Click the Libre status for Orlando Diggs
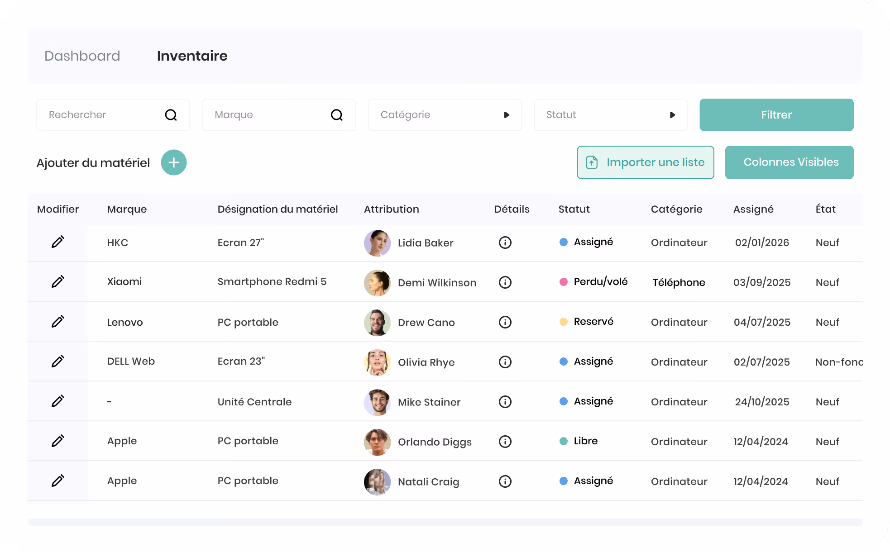This screenshot has width=890, height=552. pyautogui.click(x=579, y=441)
